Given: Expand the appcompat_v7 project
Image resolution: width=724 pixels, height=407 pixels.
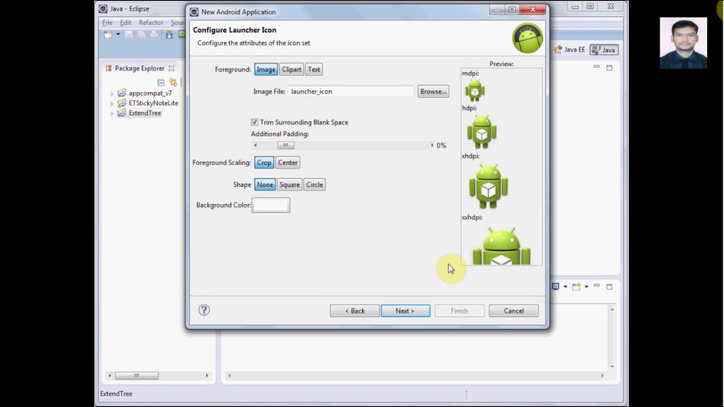Looking at the screenshot, I should 112,93.
